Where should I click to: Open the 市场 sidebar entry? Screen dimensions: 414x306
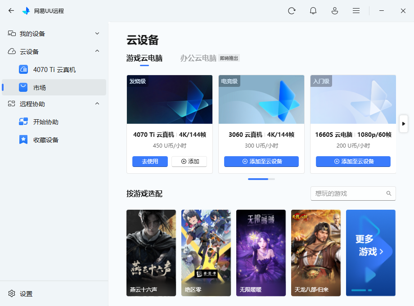[54, 87]
